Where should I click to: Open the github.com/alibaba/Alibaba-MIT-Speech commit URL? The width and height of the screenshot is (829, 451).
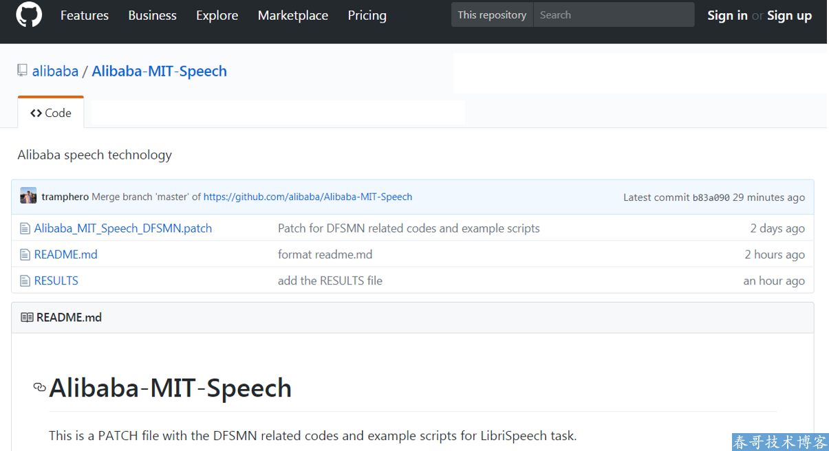pyautogui.click(x=308, y=197)
